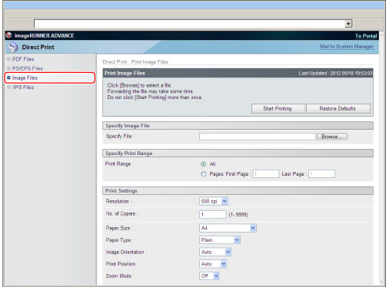Click the Browse button to select file
Screen dimensions: 386x287
(x=332, y=137)
